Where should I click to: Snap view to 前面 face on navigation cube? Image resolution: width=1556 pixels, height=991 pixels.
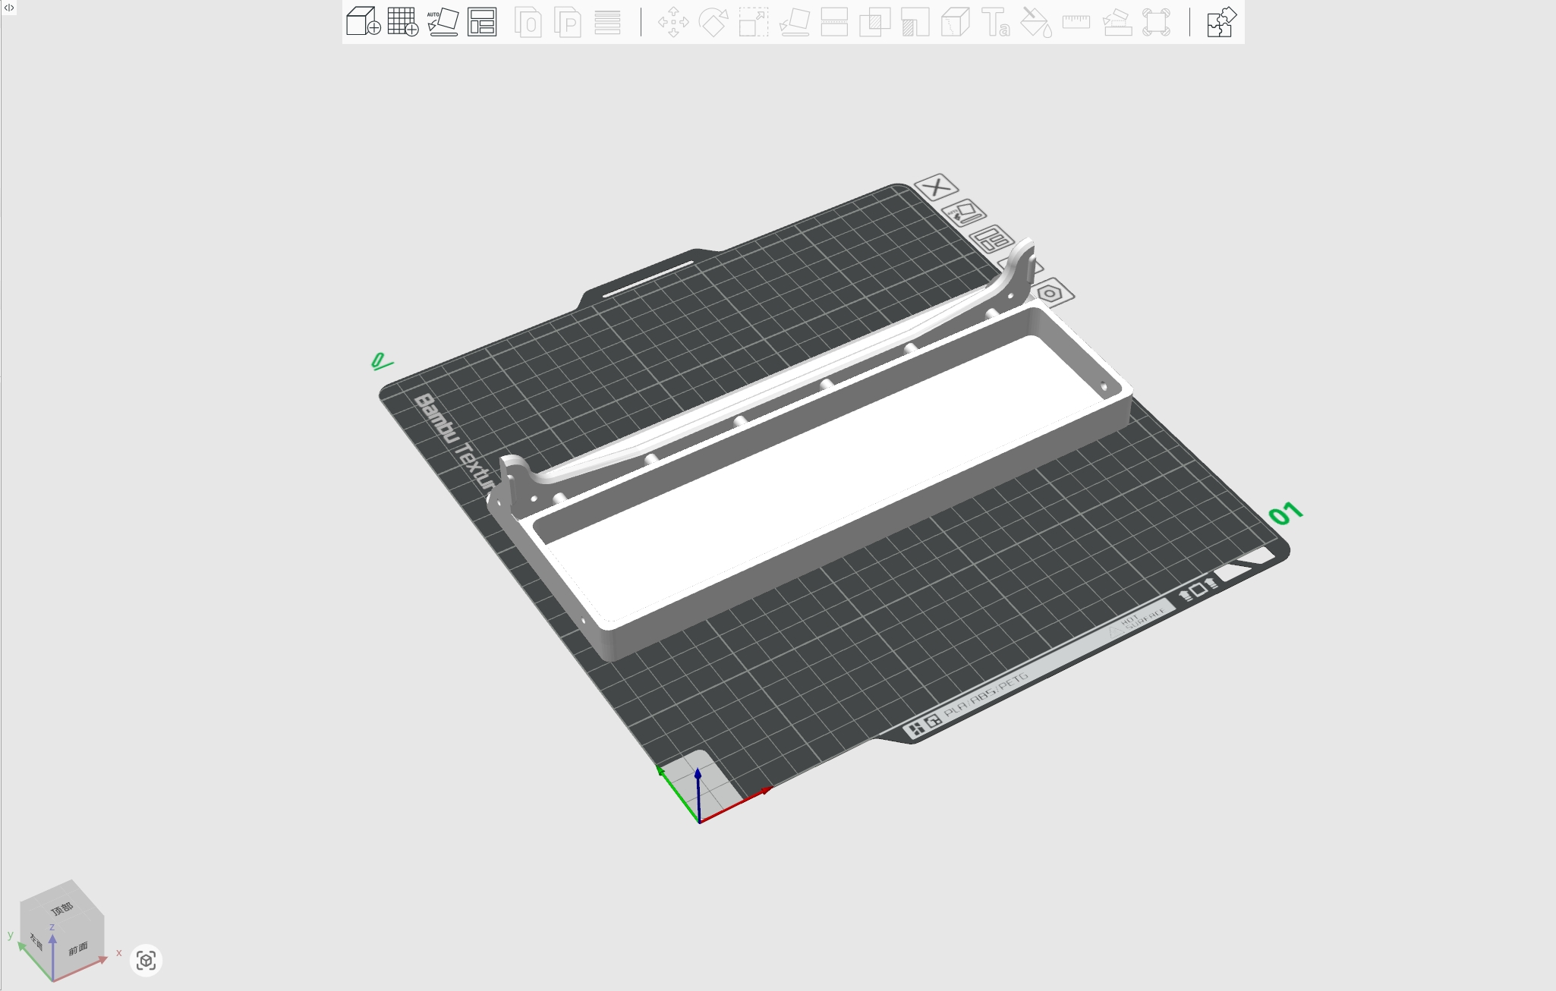[78, 949]
